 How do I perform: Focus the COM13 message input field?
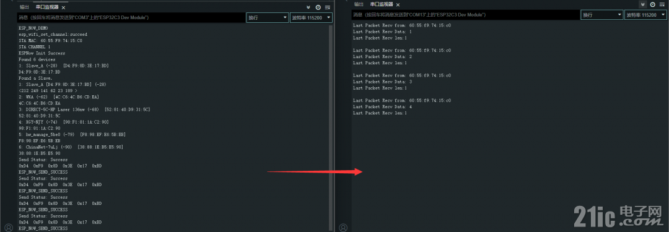click(x=465, y=14)
